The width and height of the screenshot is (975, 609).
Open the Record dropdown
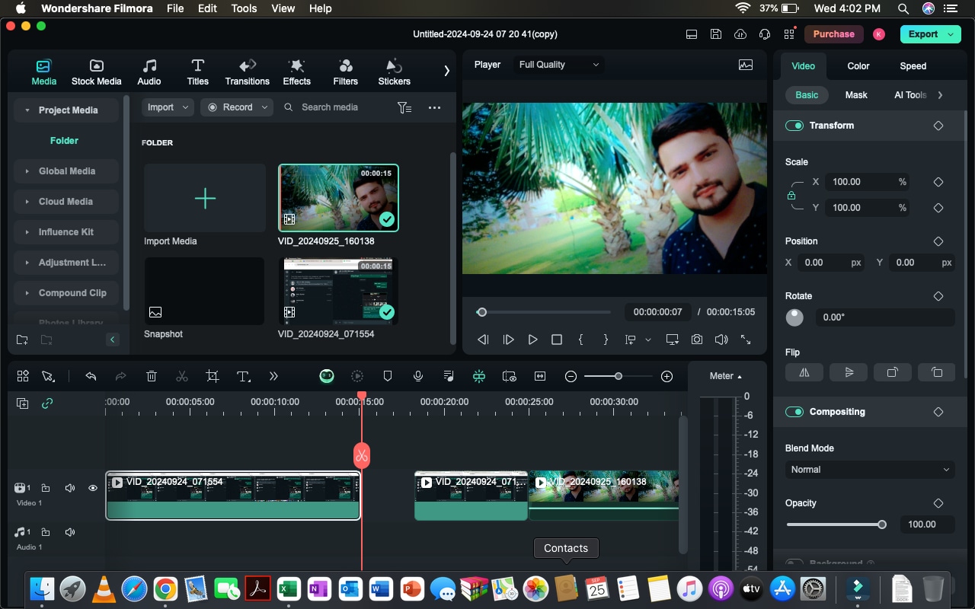click(x=237, y=107)
